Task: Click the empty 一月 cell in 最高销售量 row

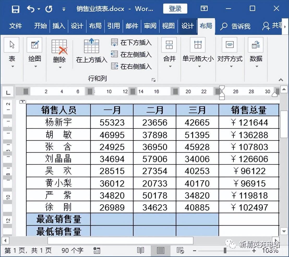Action: click(x=112, y=219)
